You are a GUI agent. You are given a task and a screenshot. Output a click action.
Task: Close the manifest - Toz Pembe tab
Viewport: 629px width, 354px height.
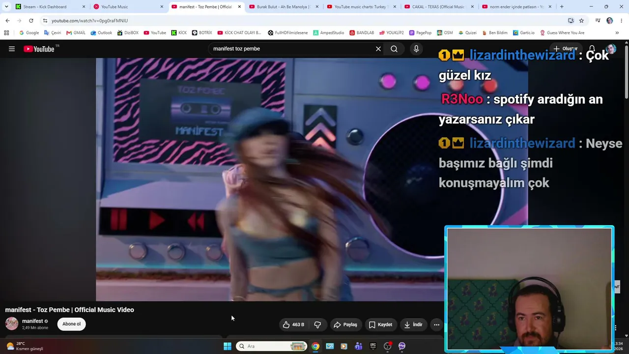click(x=239, y=7)
